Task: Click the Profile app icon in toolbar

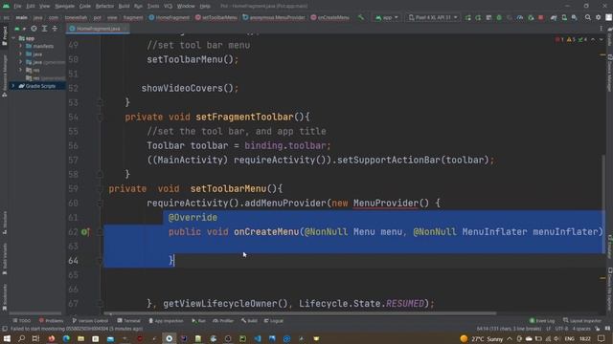Action: (x=520, y=17)
